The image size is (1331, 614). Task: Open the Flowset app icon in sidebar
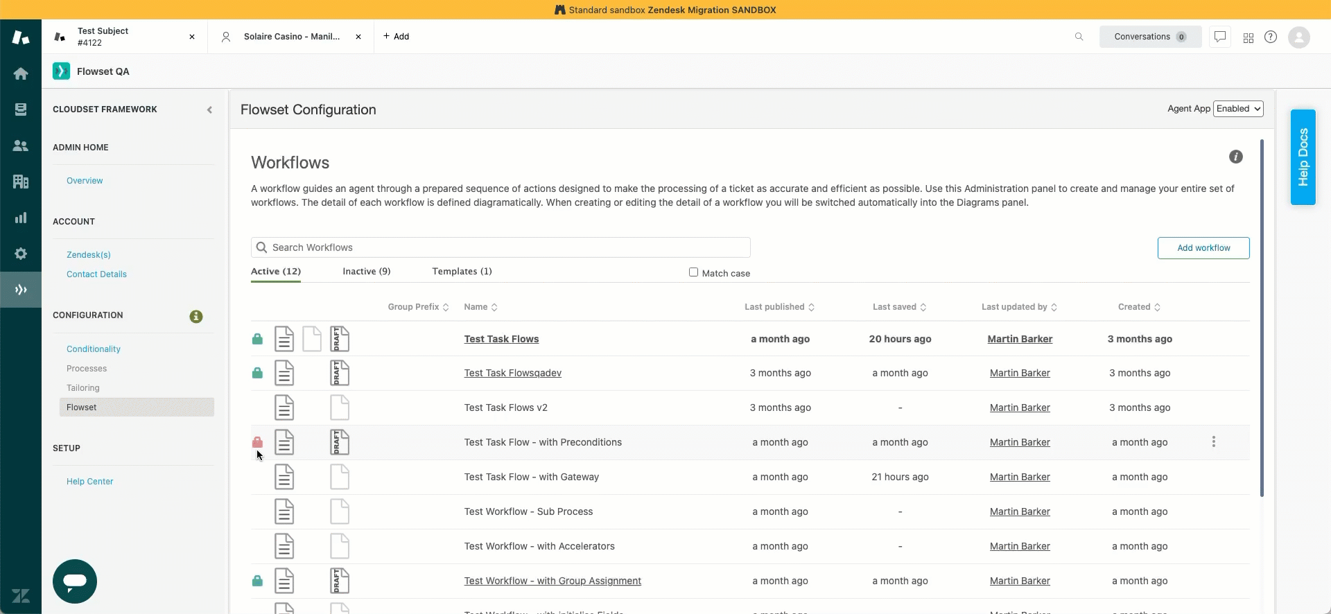tap(21, 290)
